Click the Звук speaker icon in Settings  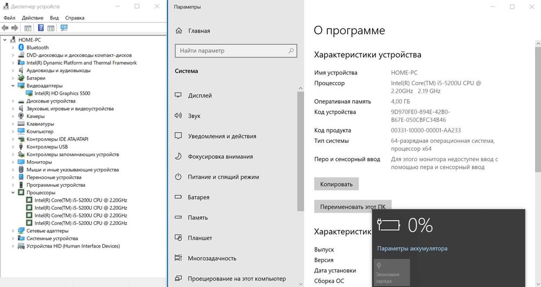pos(178,115)
